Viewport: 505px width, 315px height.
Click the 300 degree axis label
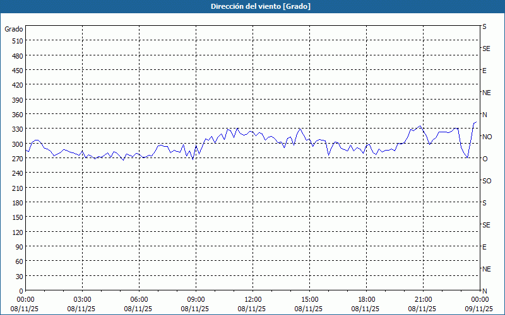click(x=18, y=144)
